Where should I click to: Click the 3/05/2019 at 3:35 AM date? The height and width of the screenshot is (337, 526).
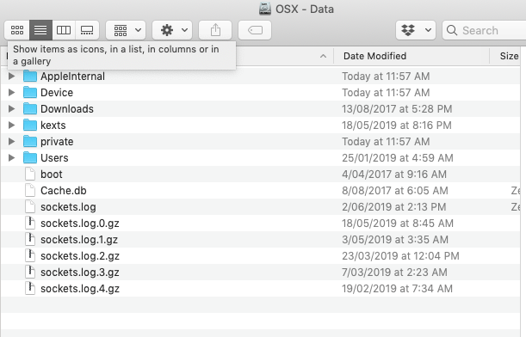pos(395,240)
